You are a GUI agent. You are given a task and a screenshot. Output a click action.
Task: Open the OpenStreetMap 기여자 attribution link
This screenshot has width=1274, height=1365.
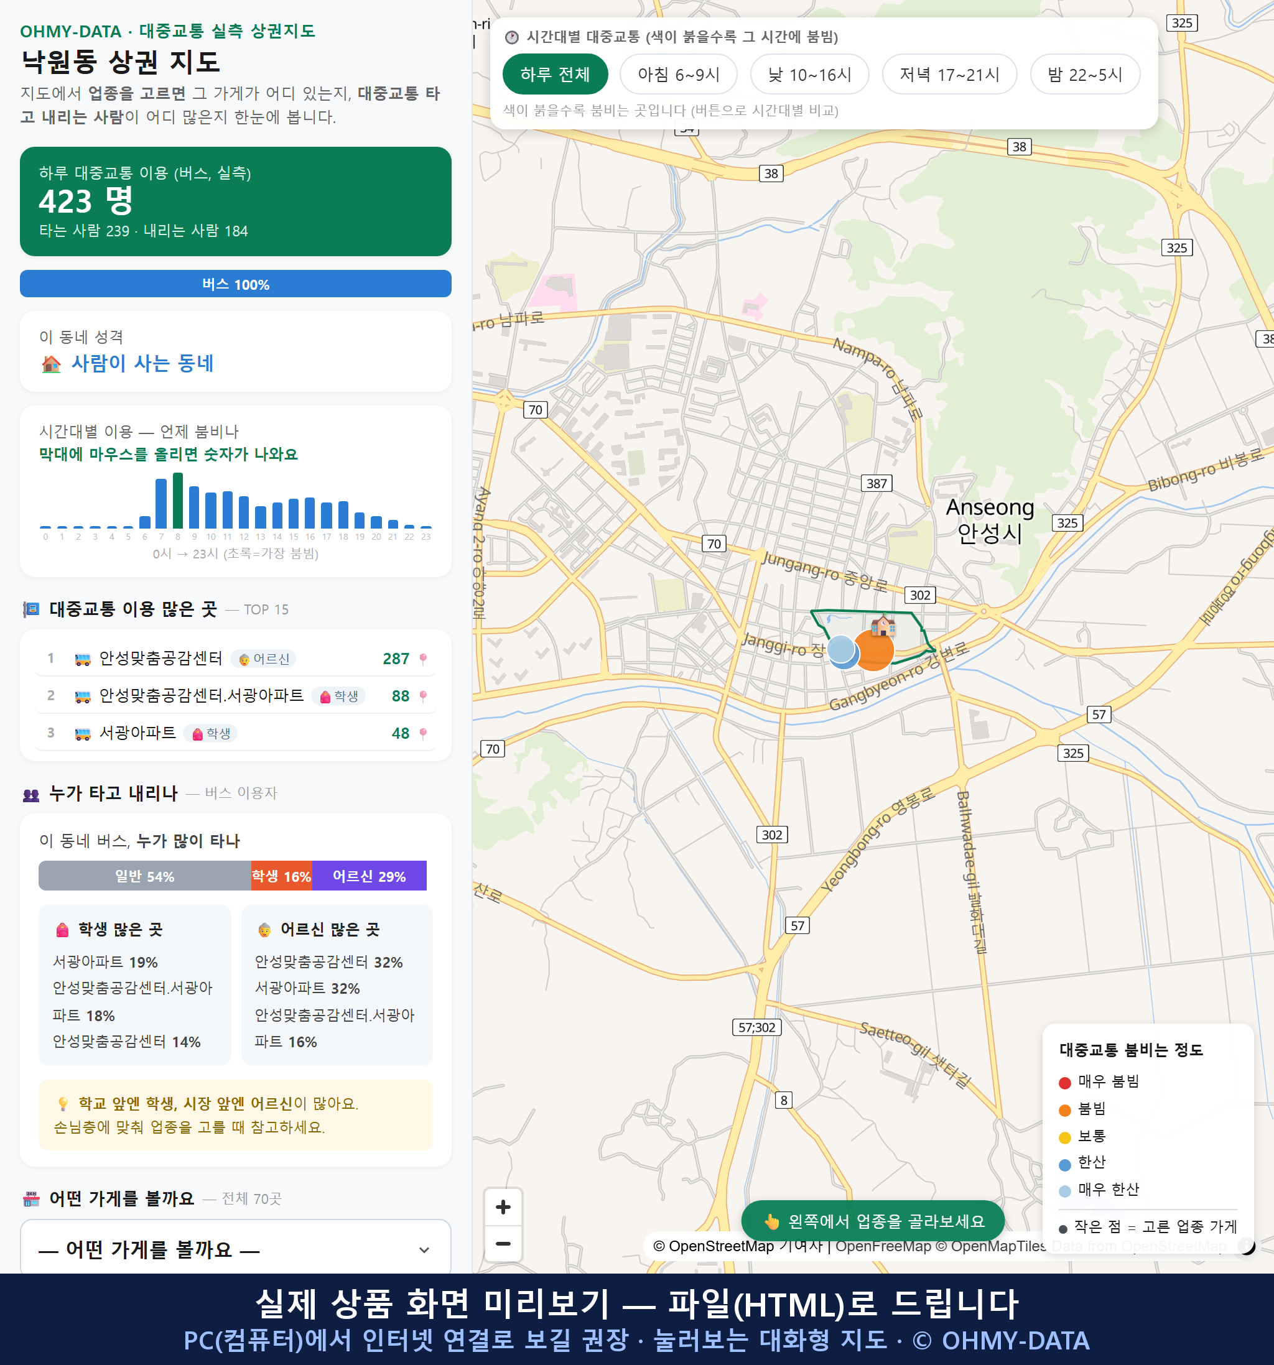click(x=738, y=1246)
